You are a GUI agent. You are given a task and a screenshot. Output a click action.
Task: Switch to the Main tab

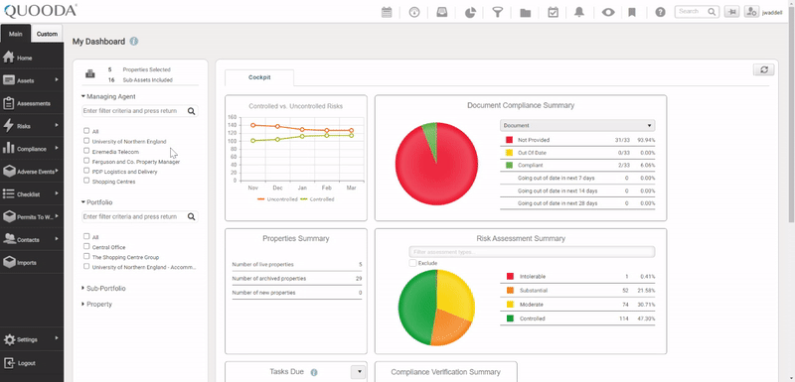(x=16, y=34)
